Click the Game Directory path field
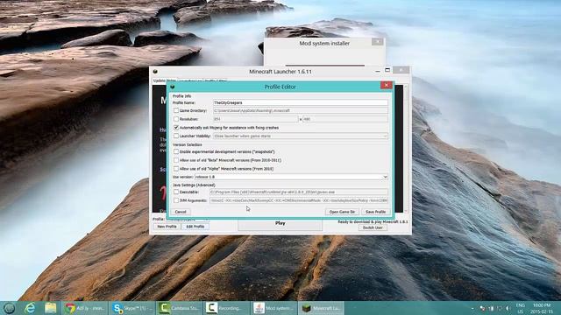 (301, 111)
